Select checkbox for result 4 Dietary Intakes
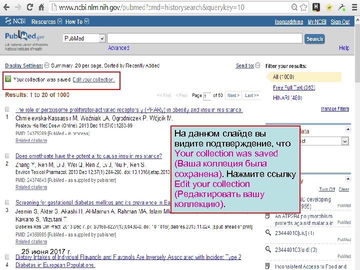Screen dimensions: 360x270 pos(7,256)
